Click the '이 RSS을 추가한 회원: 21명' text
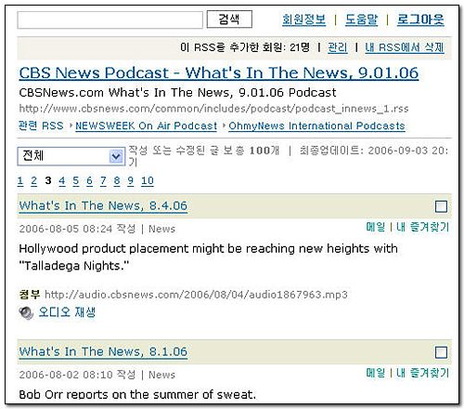This screenshot has width=464, height=409. tap(245, 47)
